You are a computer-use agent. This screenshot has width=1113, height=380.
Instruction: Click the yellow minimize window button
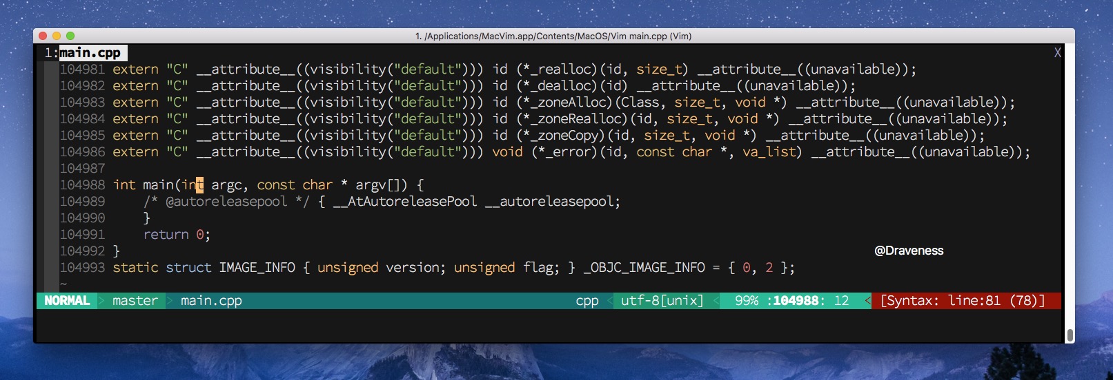(57, 36)
